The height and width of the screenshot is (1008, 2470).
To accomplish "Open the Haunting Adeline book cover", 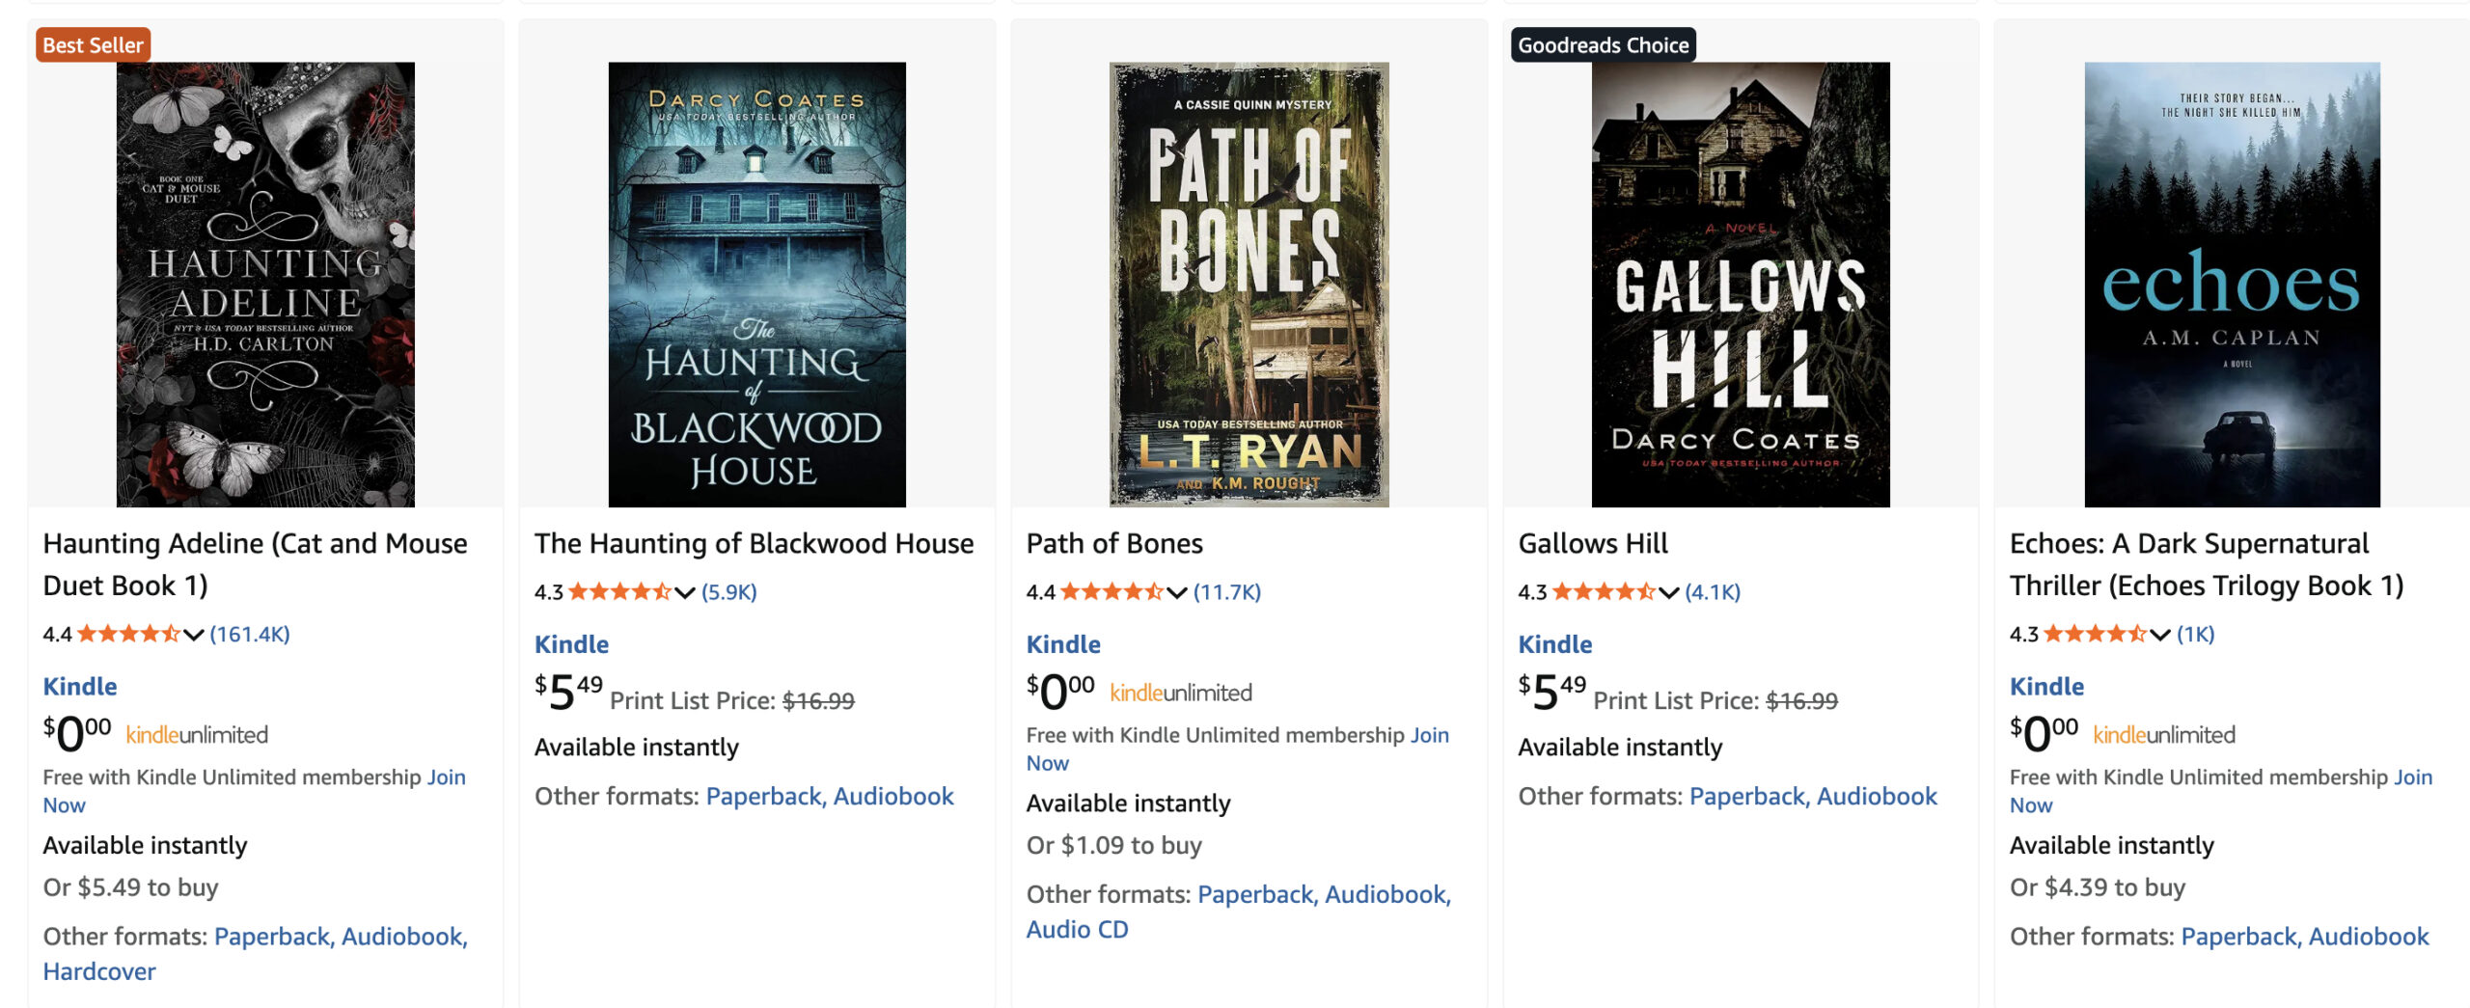I will click(x=265, y=285).
